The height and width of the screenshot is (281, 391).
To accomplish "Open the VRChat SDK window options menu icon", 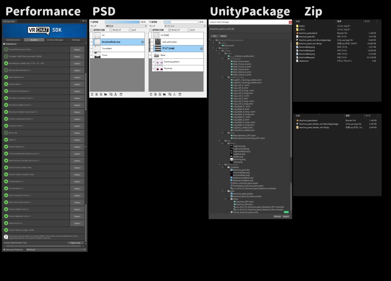I will [x=80, y=21].
